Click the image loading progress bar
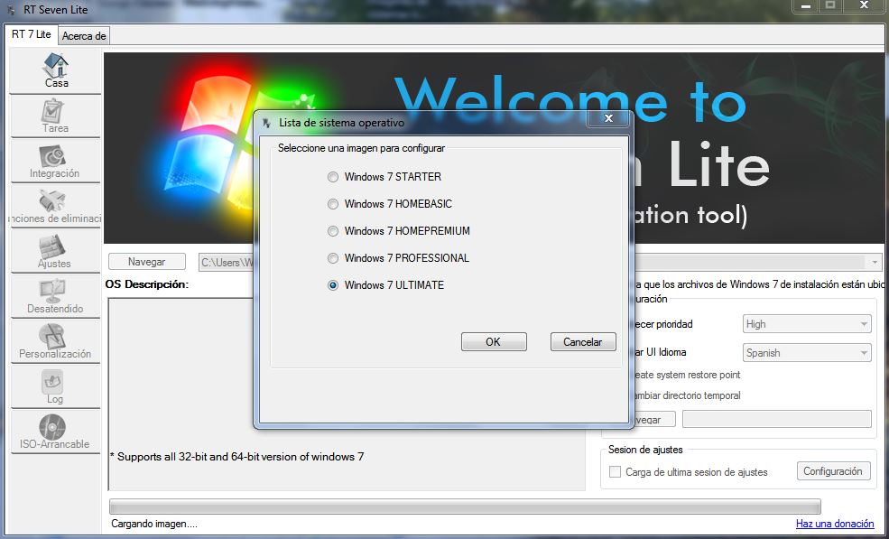 pos(465,506)
